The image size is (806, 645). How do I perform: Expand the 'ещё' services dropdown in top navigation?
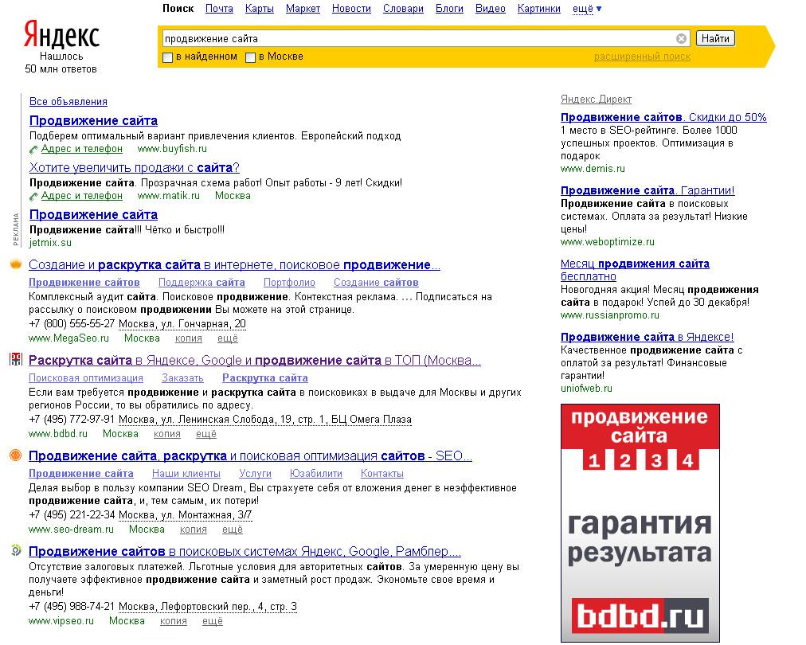[586, 9]
